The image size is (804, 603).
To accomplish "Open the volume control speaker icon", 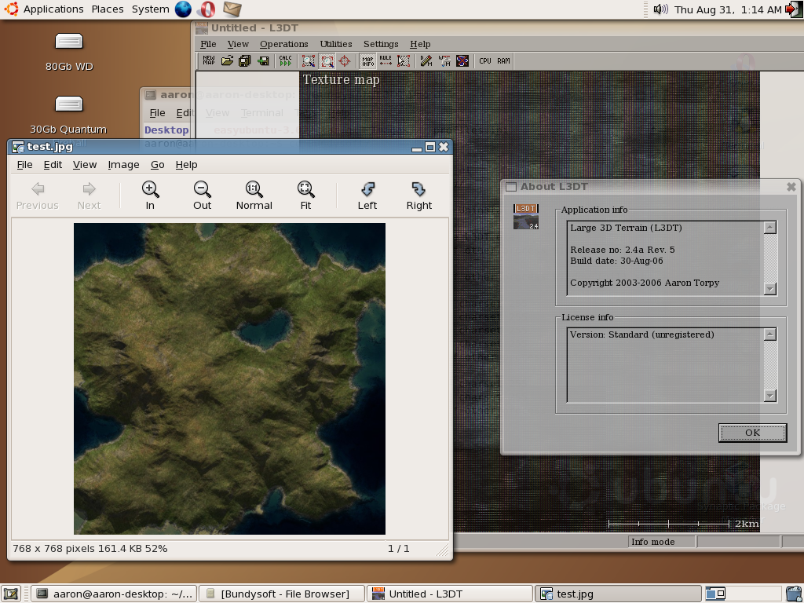I will coord(660,9).
